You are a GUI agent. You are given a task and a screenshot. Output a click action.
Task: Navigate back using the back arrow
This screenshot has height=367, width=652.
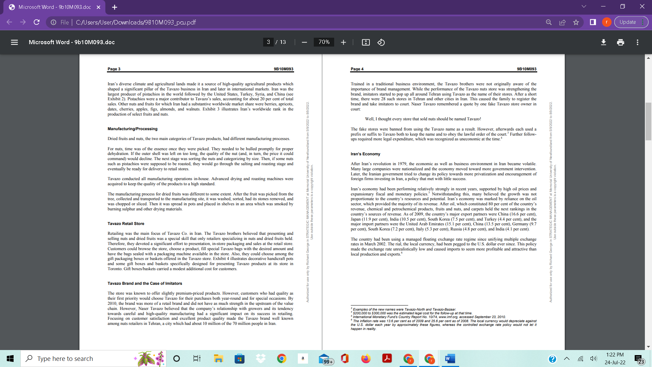click(x=10, y=22)
